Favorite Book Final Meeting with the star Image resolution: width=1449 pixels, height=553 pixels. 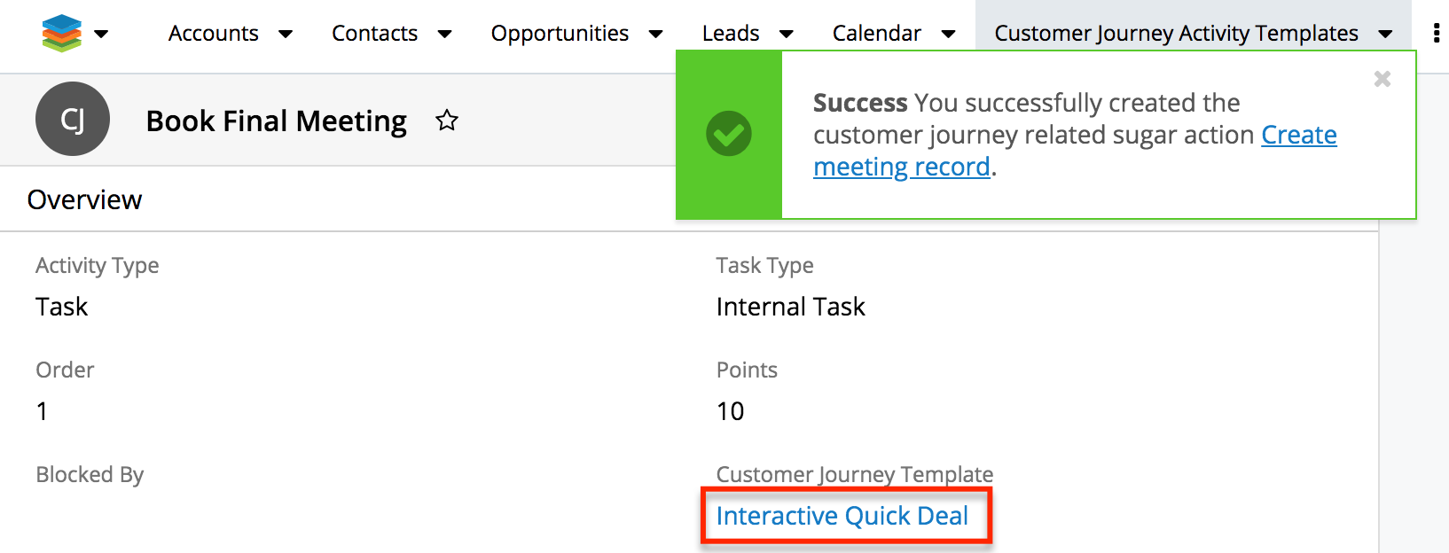click(447, 121)
